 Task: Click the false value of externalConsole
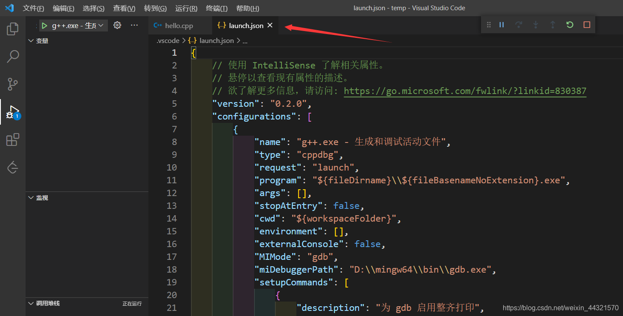tap(368, 244)
